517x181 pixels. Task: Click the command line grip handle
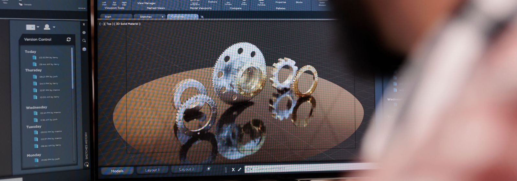pyautogui.click(x=226, y=170)
